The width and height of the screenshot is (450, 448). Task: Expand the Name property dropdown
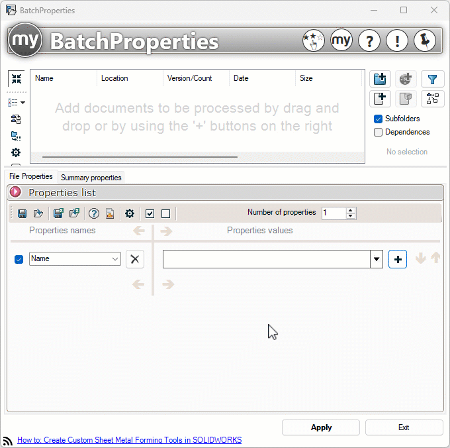[115, 259]
